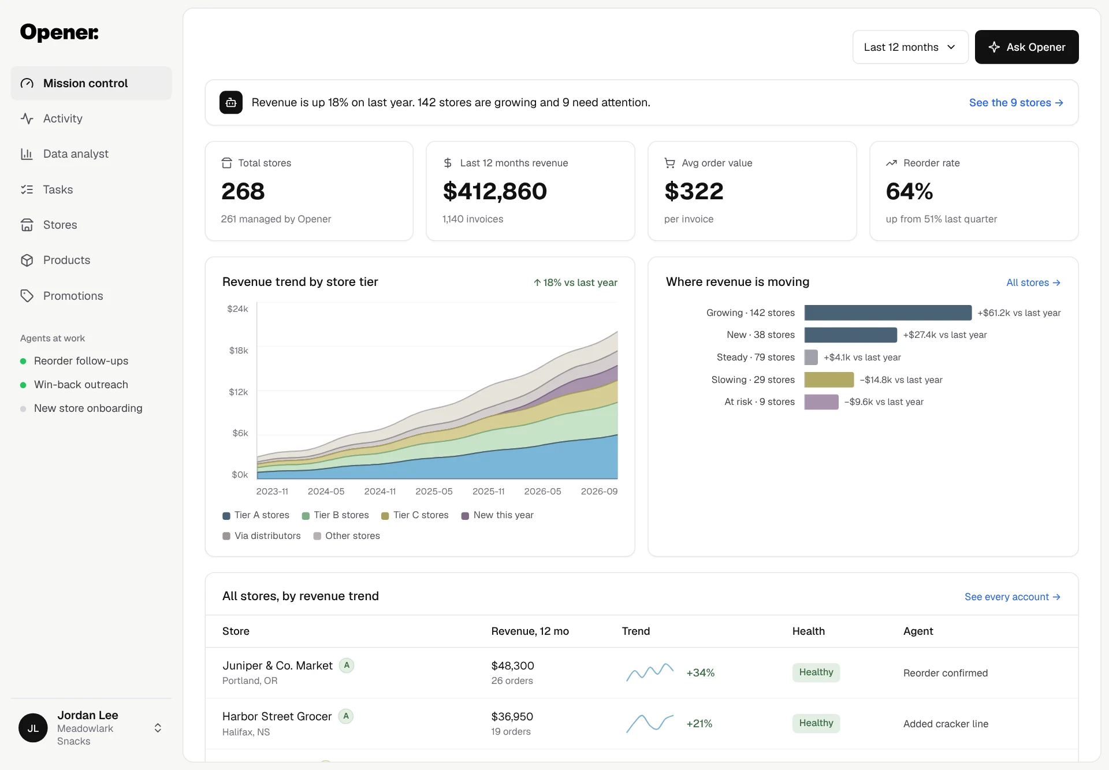Click the New this year legend swatch
This screenshot has width=1109, height=770.
point(465,515)
